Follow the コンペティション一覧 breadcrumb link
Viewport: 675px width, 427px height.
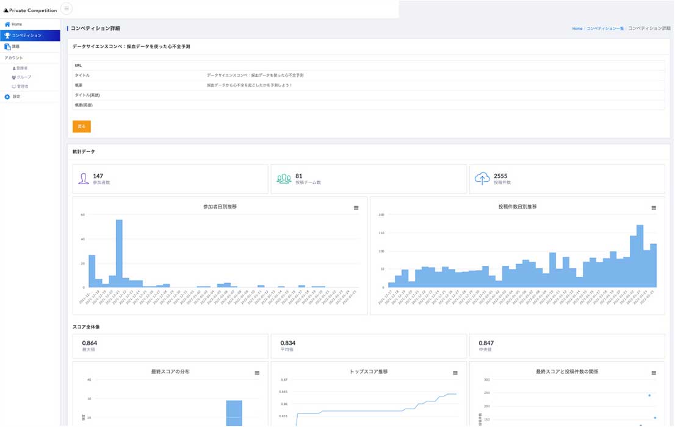coord(605,29)
